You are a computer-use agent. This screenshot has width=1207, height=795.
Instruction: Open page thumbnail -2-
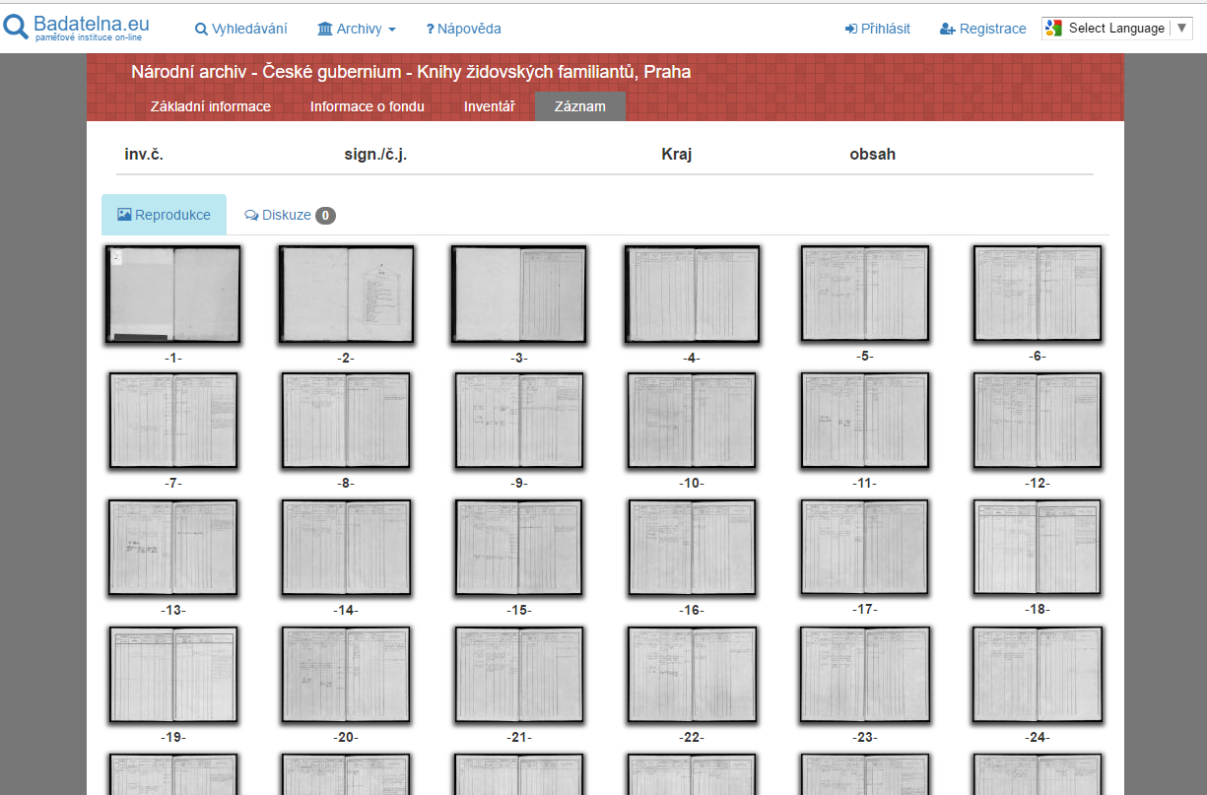click(346, 295)
